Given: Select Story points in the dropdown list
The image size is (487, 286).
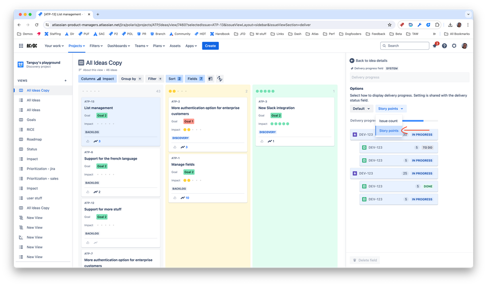Looking at the screenshot, I should [x=389, y=131].
